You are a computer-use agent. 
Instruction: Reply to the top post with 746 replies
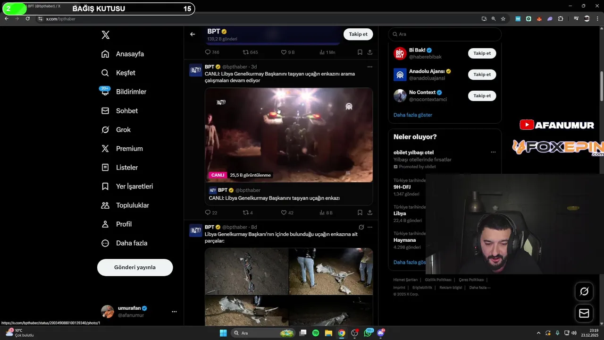click(212, 52)
